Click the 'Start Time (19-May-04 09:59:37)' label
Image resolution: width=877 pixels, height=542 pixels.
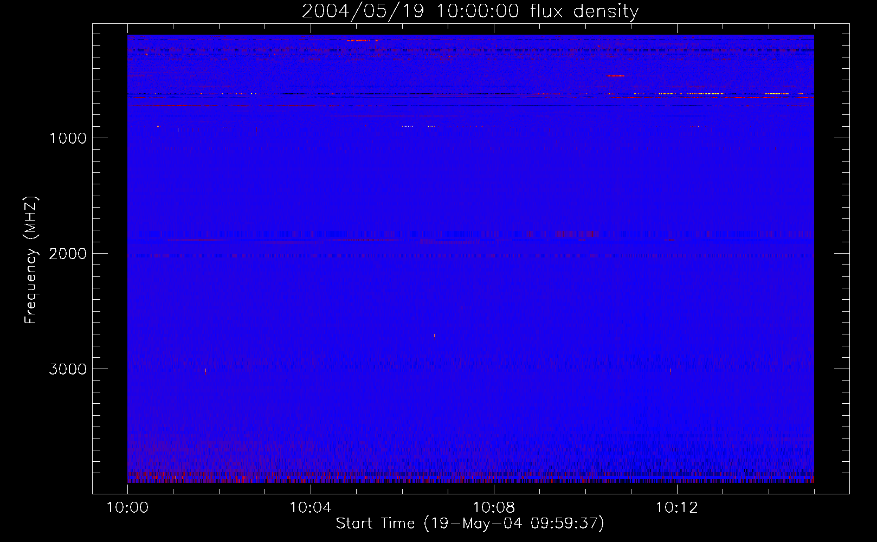(470, 524)
